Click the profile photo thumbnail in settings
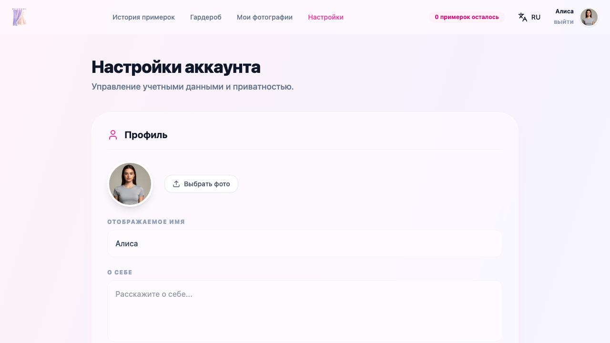This screenshot has height=343, width=610. click(130, 183)
